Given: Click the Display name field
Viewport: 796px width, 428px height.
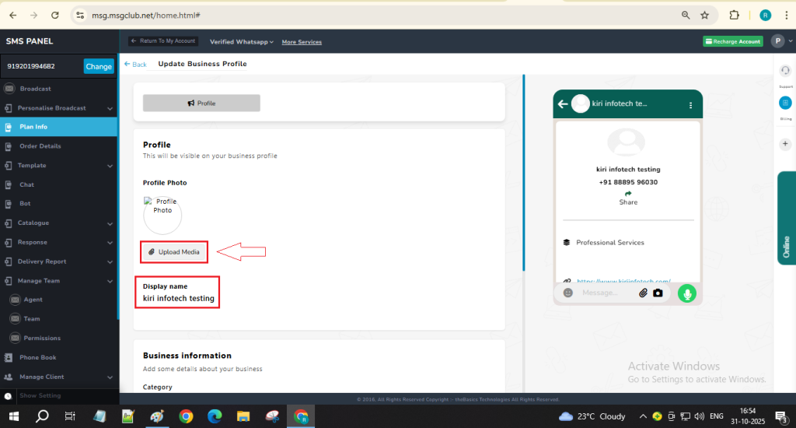Looking at the screenshot, I should [x=178, y=298].
